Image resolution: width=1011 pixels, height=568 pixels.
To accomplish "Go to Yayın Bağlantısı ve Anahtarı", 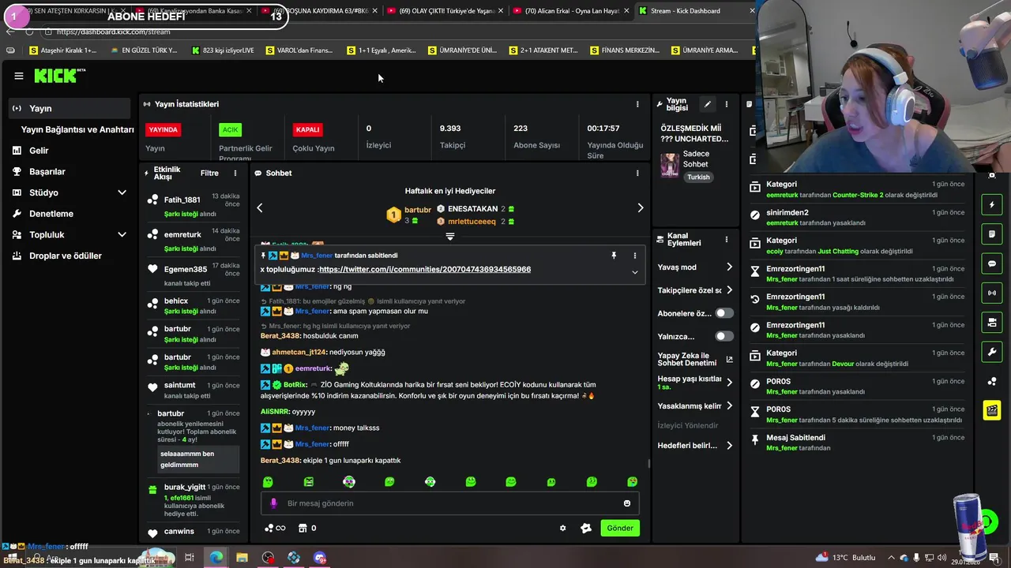I will coord(77,129).
